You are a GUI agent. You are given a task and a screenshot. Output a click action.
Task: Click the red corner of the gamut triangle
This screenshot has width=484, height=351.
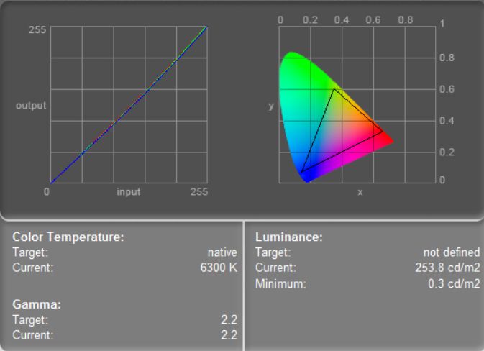click(x=383, y=132)
